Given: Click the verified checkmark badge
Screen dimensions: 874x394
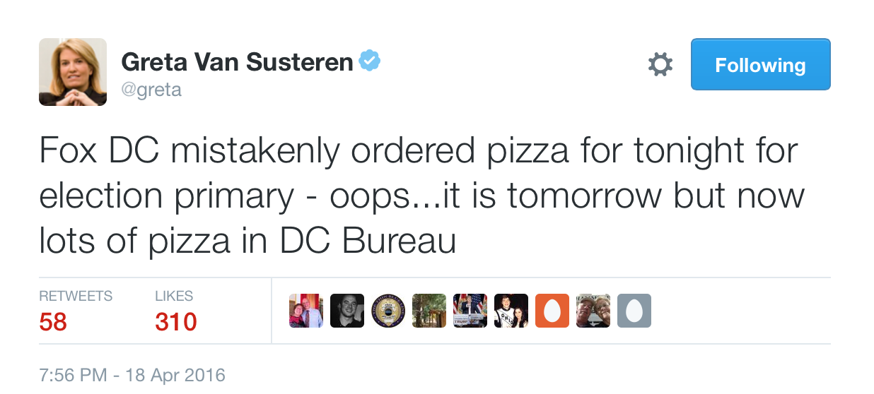Looking at the screenshot, I should pyautogui.click(x=370, y=62).
